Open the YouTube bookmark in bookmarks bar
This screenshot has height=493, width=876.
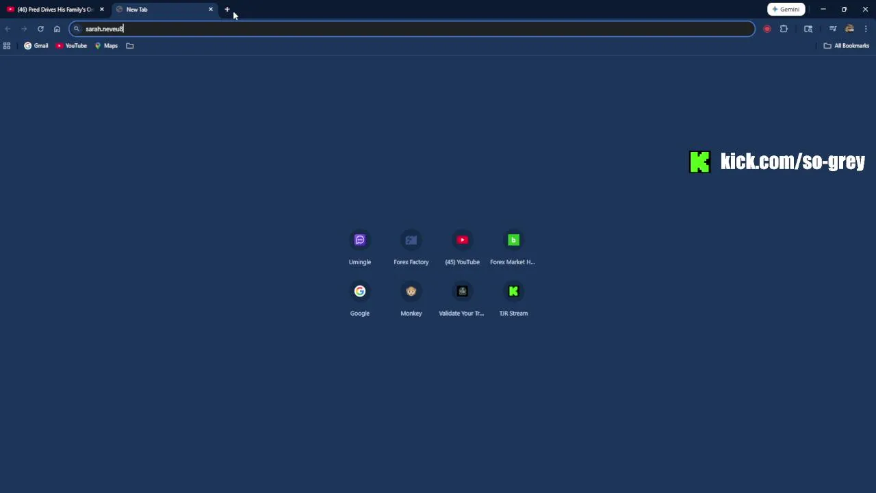[x=72, y=46]
